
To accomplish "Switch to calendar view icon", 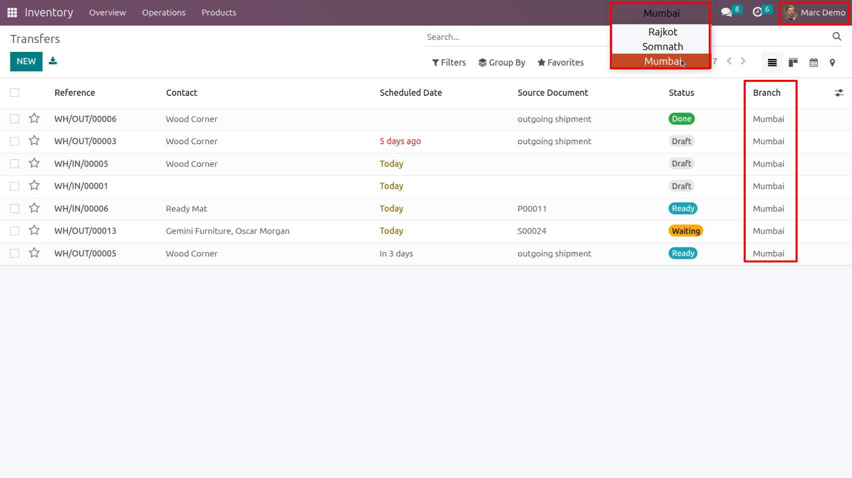I will (x=814, y=62).
